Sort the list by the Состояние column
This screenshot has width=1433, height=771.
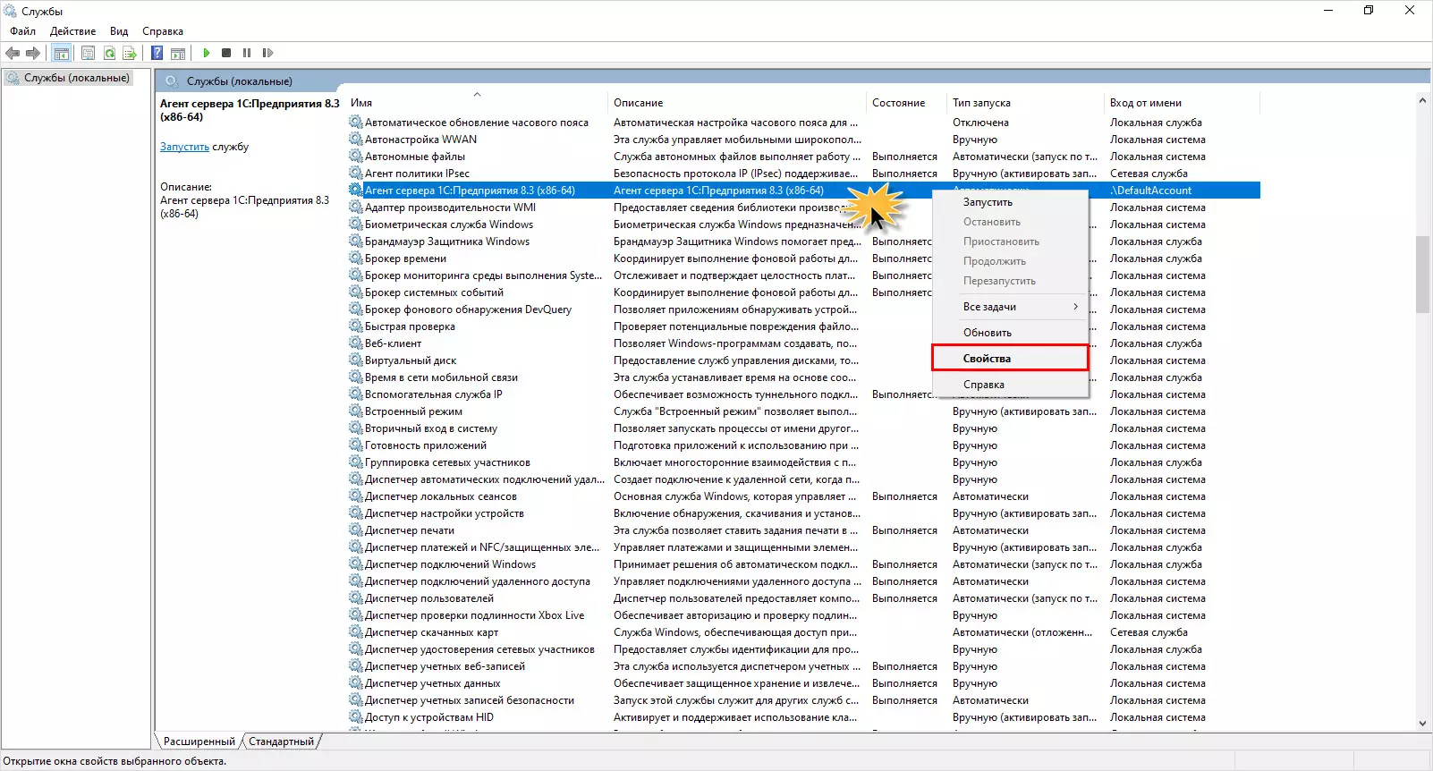point(906,103)
